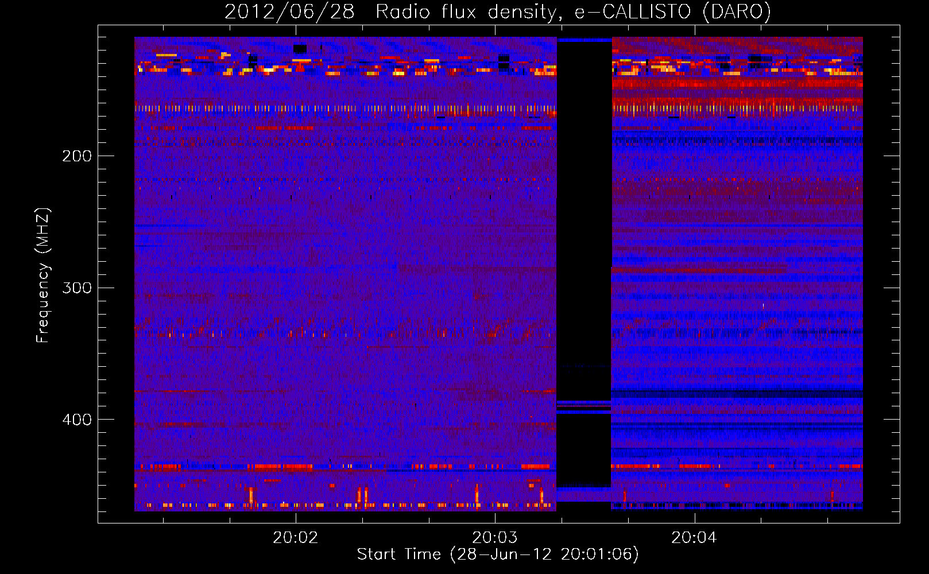Click the '20:04' time tick label

click(x=694, y=538)
